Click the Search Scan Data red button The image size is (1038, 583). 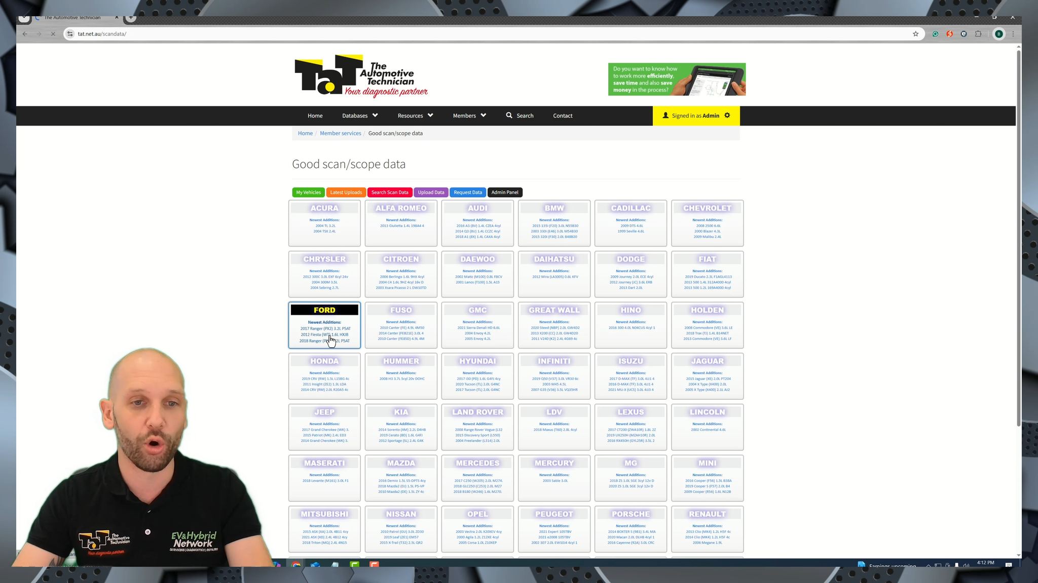[x=389, y=192]
